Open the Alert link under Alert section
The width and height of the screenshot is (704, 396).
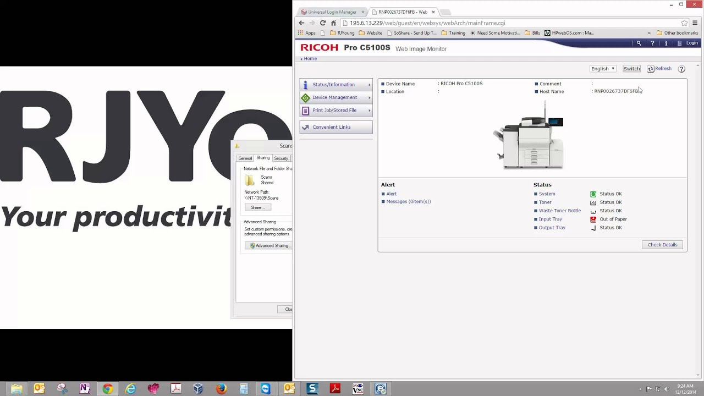391,194
